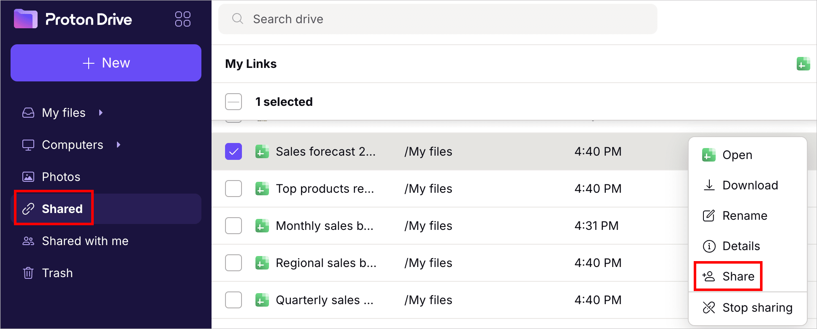
Task: Open Shared with me
Action: pos(85,241)
